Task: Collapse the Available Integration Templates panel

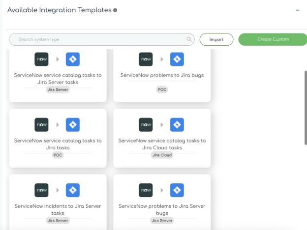Action: click(297, 10)
